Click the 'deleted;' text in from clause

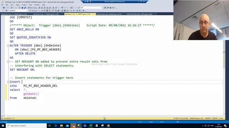[x=30, y=98]
